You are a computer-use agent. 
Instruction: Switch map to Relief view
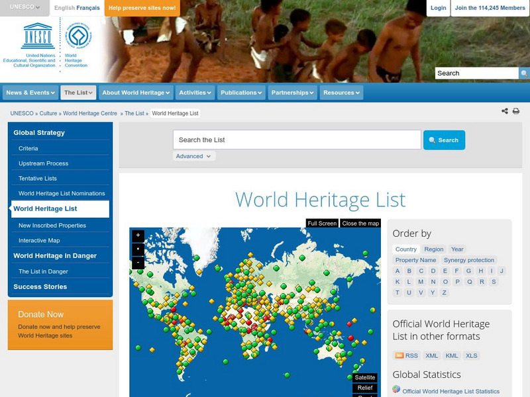(365, 388)
